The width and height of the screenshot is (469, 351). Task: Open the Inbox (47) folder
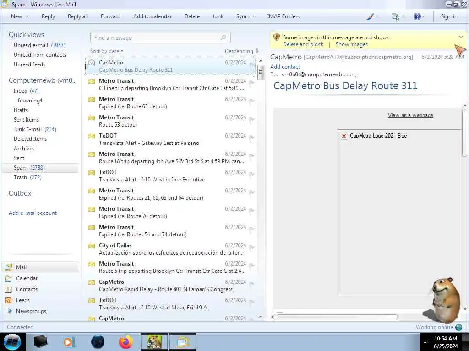[x=26, y=91]
